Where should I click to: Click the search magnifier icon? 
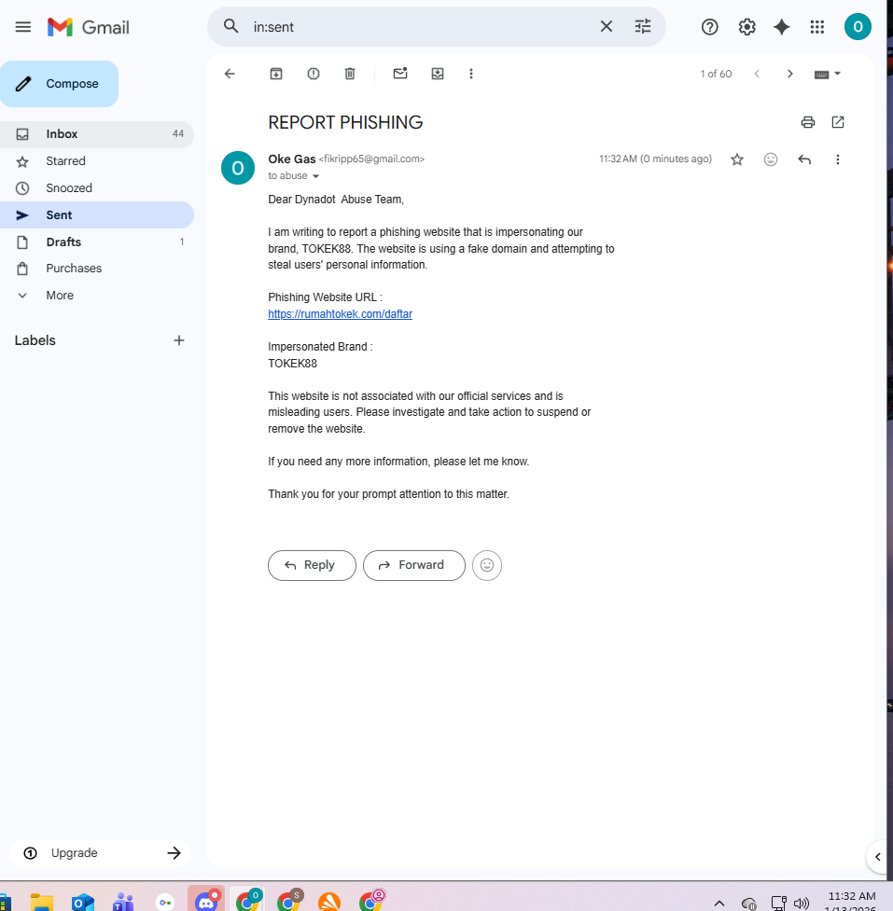(231, 26)
